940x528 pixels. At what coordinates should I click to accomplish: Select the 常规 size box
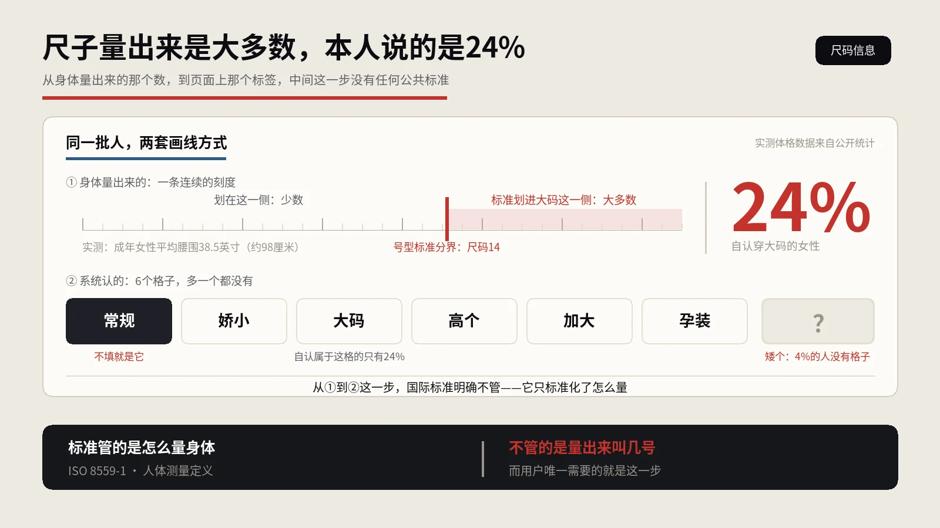[x=119, y=321]
